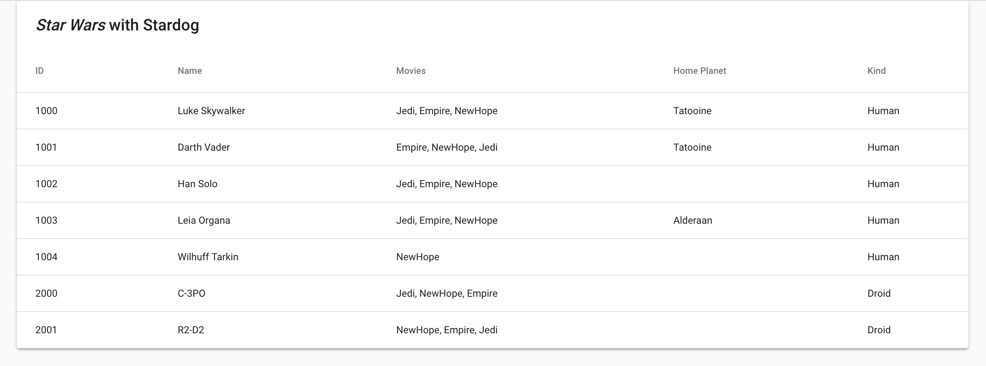Click the Kind column header
The image size is (986, 366).
tap(876, 71)
